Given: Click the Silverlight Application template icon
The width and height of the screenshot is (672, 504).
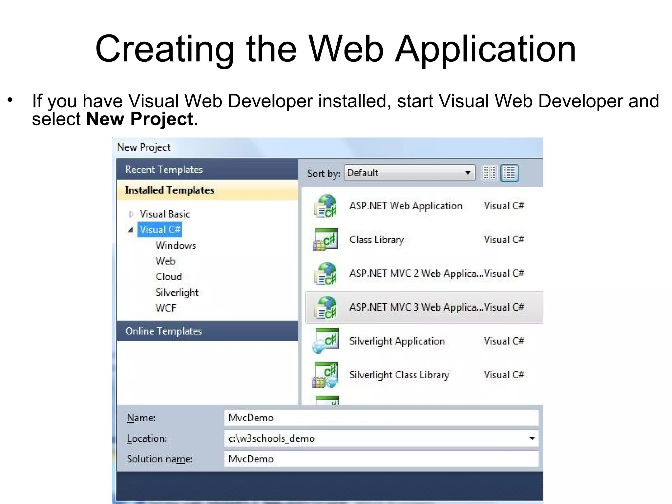Looking at the screenshot, I should point(325,341).
